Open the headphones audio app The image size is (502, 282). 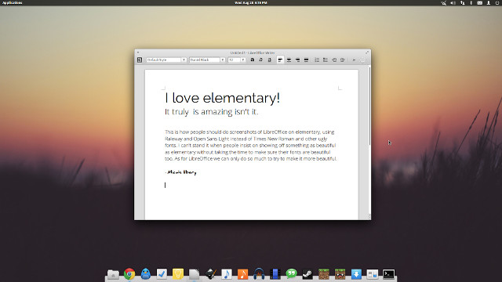(259, 274)
